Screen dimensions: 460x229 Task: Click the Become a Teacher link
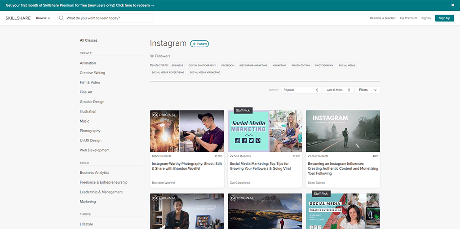point(383,18)
